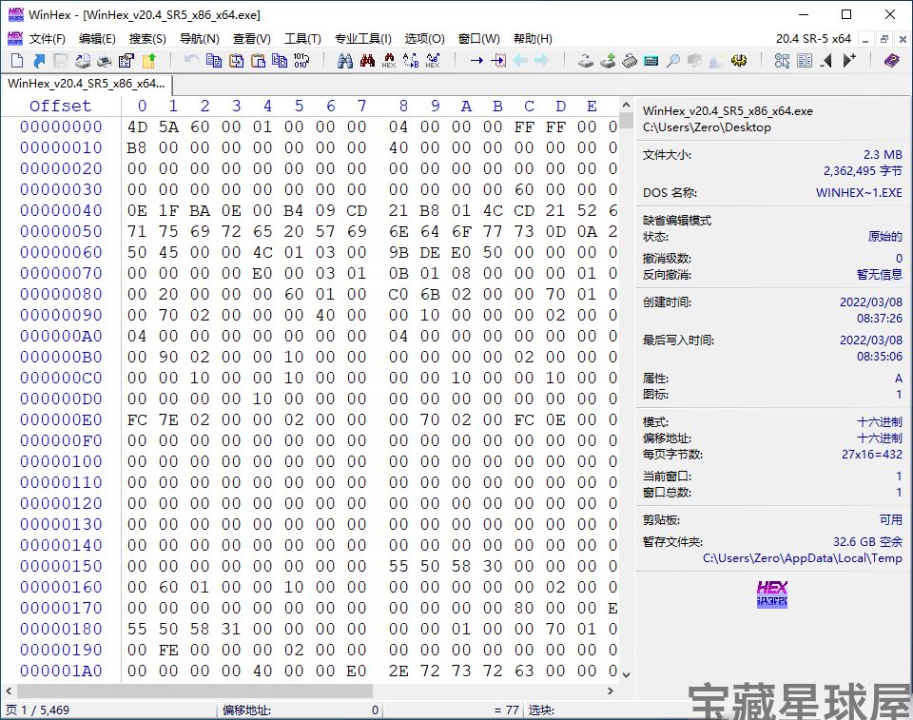Image resolution: width=913 pixels, height=720 pixels.
Task: Click the Replace Hex Values icon
Action: (433, 61)
